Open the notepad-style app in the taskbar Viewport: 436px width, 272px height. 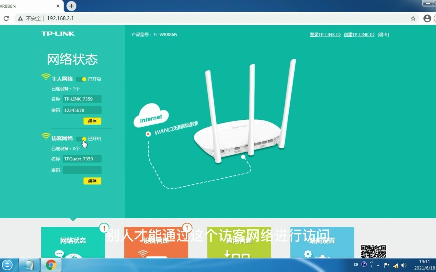29,265
